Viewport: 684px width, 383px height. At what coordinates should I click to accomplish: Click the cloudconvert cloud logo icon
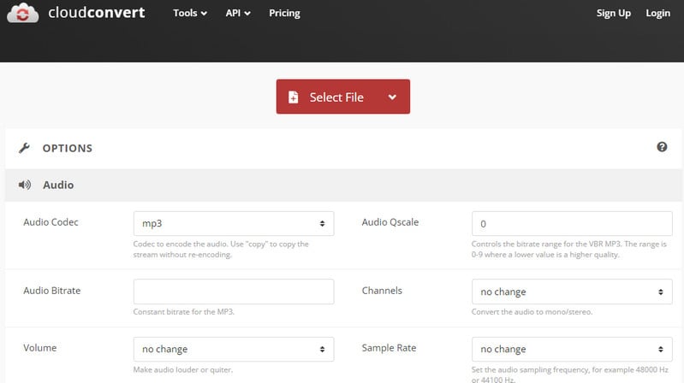22,13
